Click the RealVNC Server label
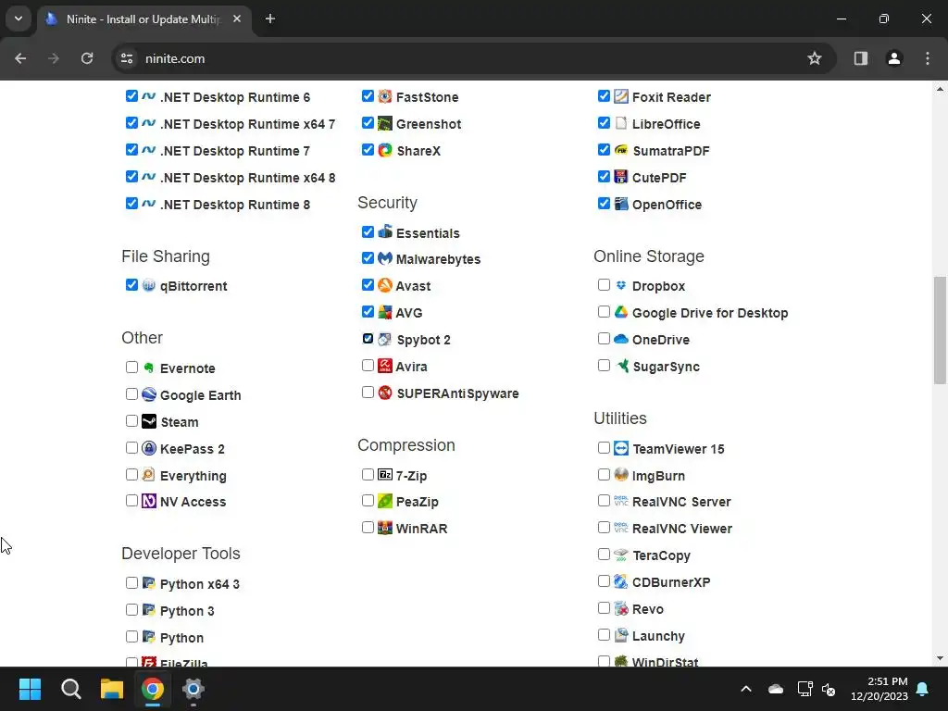The height and width of the screenshot is (711, 948). click(x=681, y=502)
